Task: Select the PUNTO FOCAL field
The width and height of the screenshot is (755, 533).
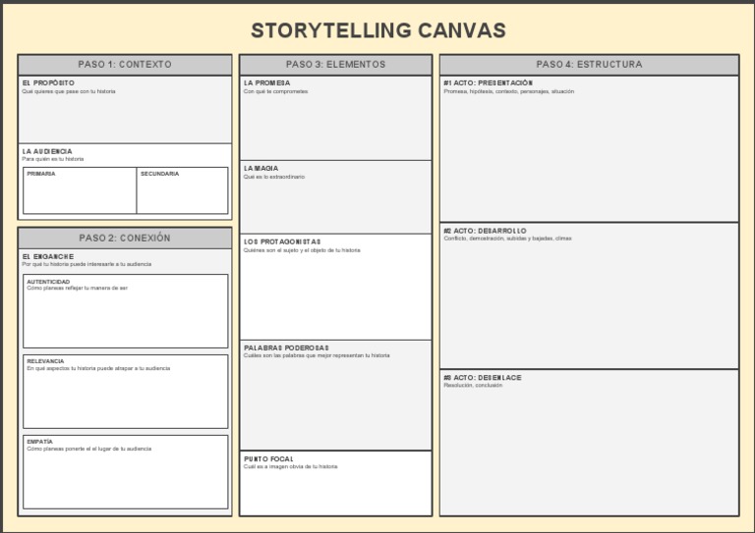Action: coord(335,486)
